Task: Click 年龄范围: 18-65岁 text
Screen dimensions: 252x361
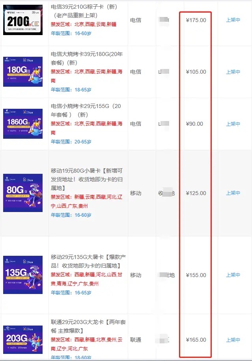Action: point(71,89)
